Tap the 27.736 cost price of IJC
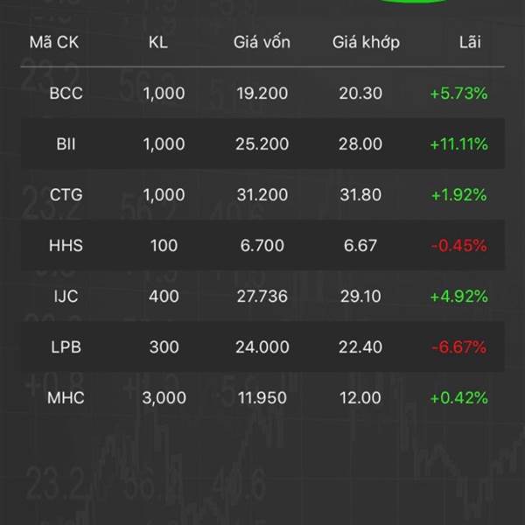 [262, 297]
